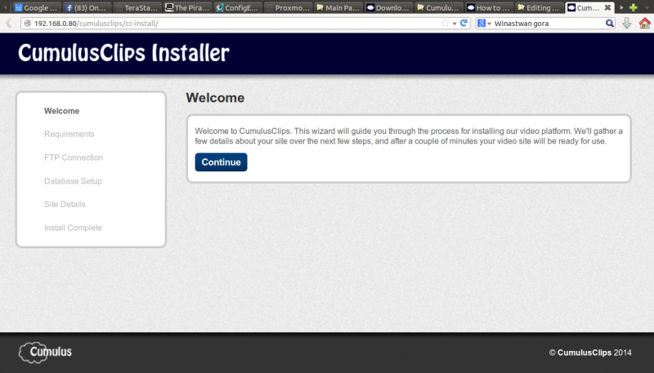The image size is (654, 373).
Task: Go to browser home page icon
Action: point(645,24)
